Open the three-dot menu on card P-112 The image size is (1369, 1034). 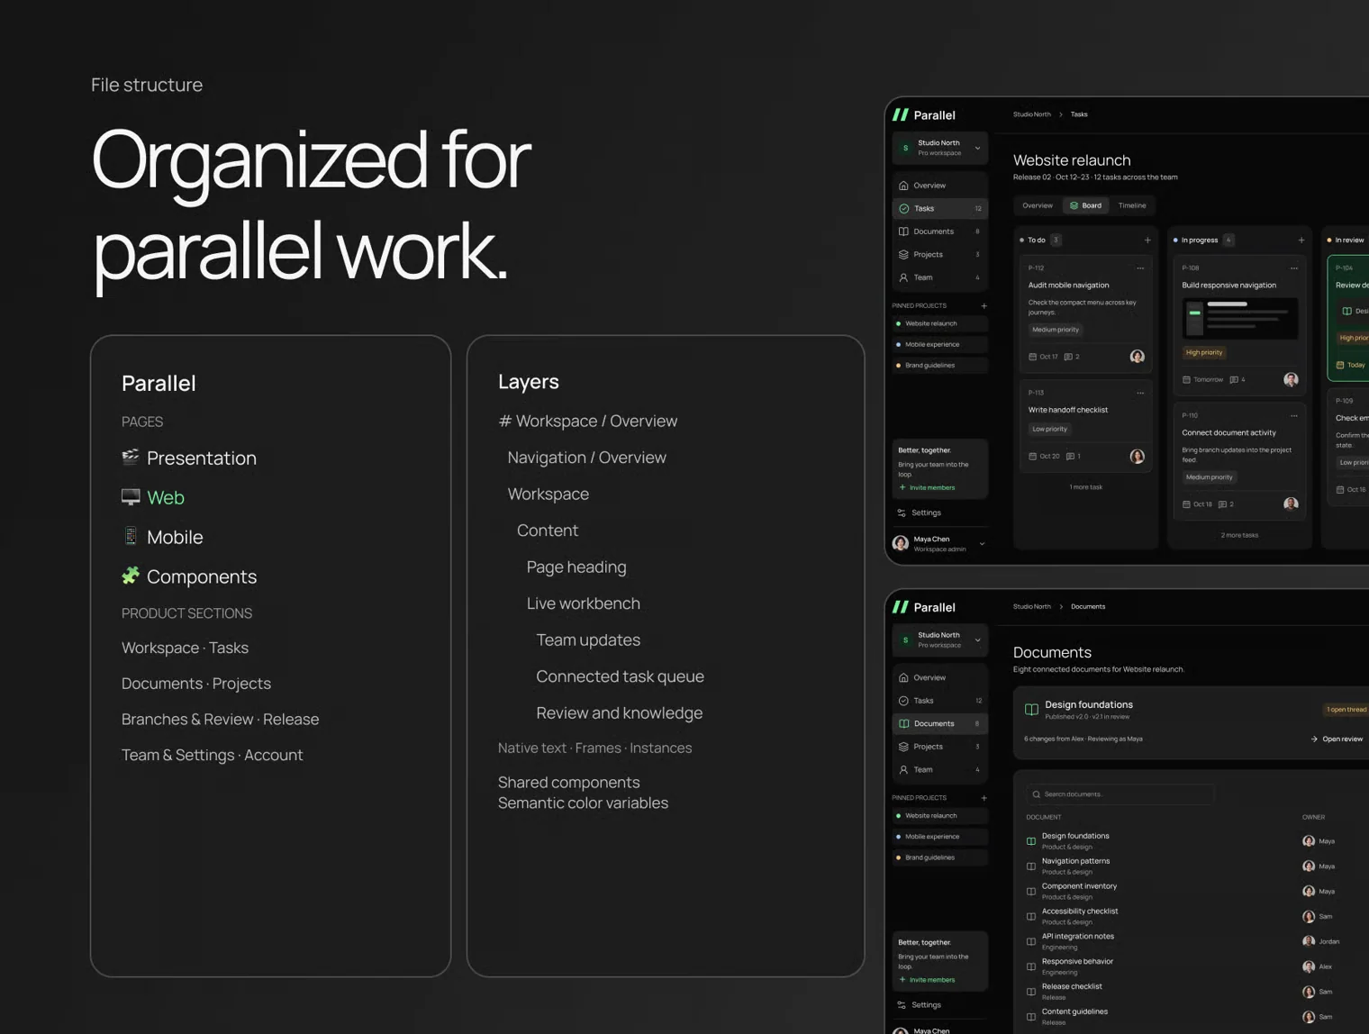tap(1140, 268)
